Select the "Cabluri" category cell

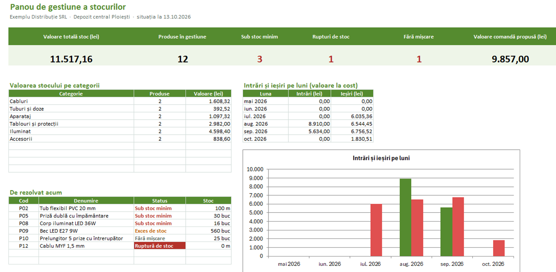[71, 101]
